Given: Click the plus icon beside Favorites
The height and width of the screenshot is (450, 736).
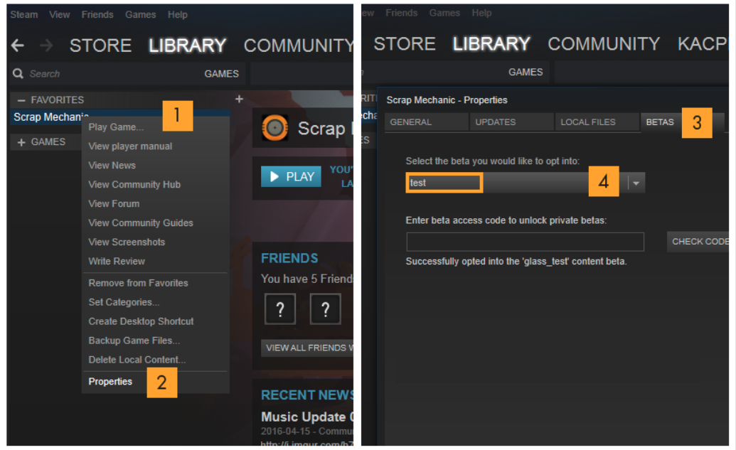Looking at the screenshot, I should [239, 100].
